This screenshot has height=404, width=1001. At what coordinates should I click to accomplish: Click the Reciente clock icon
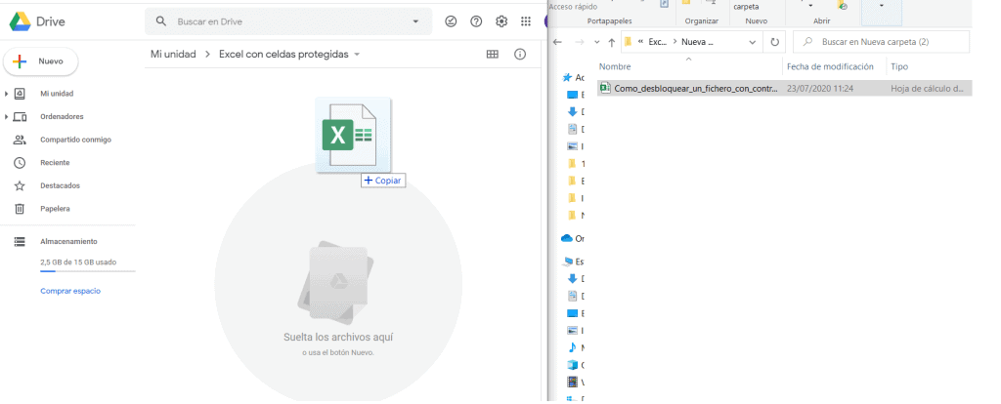pos(20,163)
